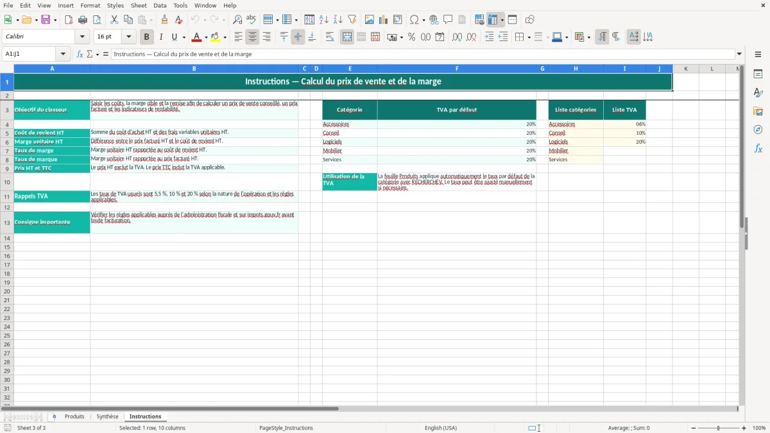The image size is (770, 433).
Task: Select column F header
Action: click(457, 68)
